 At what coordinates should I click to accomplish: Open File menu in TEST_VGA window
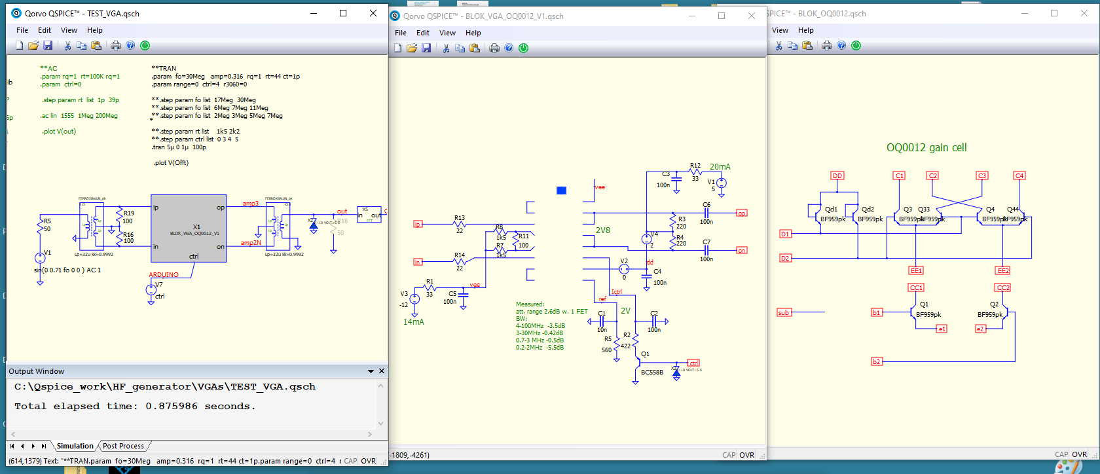pos(22,30)
